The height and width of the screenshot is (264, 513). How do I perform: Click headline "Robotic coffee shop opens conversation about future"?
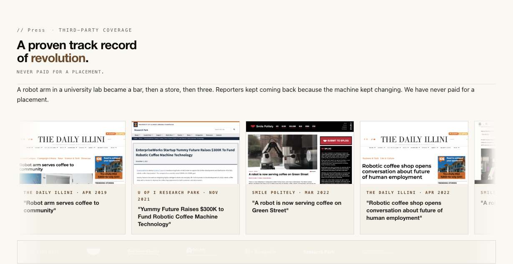pos(405,210)
